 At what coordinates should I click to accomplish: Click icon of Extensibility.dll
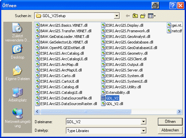click(x=103, y=93)
